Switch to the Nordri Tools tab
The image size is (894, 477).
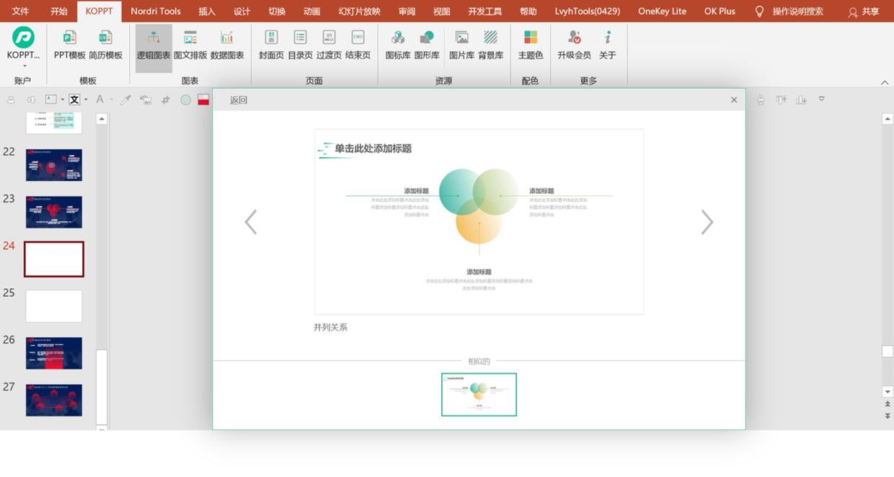[156, 12]
